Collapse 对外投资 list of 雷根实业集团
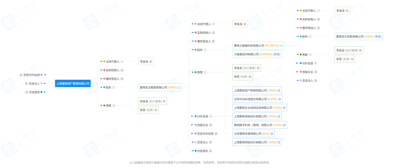The height and width of the screenshot is (168, 401). point(211,116)
